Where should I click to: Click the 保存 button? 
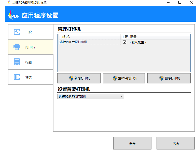132,143
